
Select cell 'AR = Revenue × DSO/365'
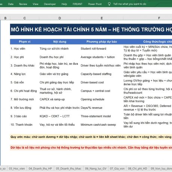[148, 108]
